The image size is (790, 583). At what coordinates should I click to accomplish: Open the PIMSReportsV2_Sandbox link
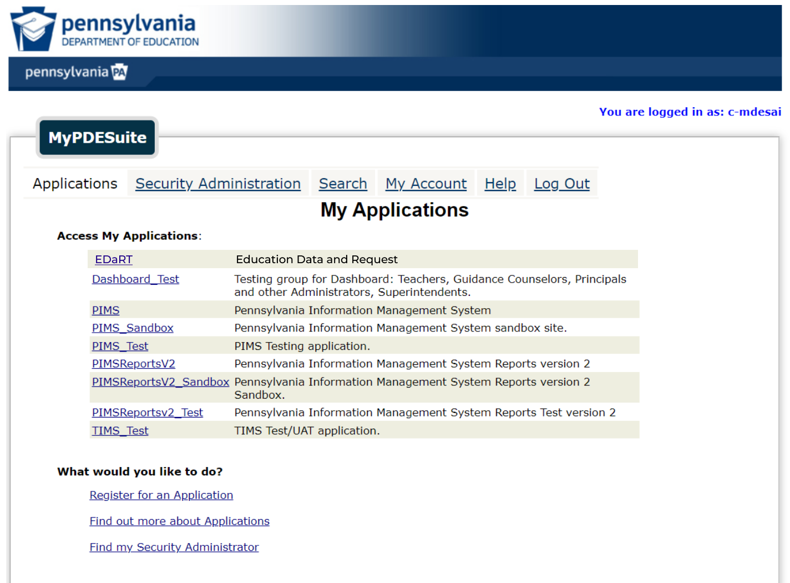160,382
